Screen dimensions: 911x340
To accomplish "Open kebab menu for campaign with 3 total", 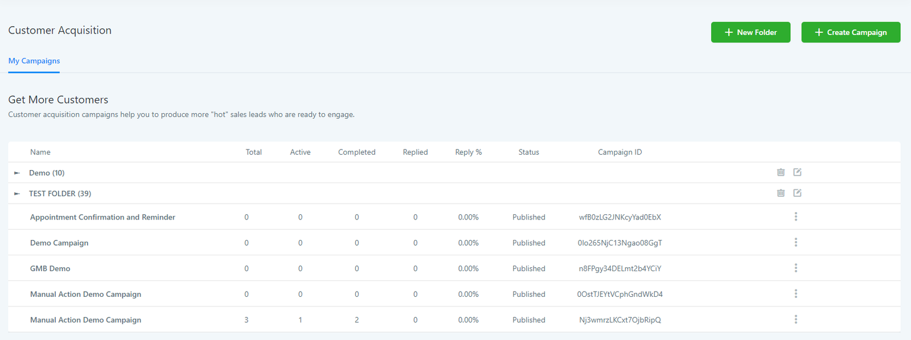I will point(795,320).
